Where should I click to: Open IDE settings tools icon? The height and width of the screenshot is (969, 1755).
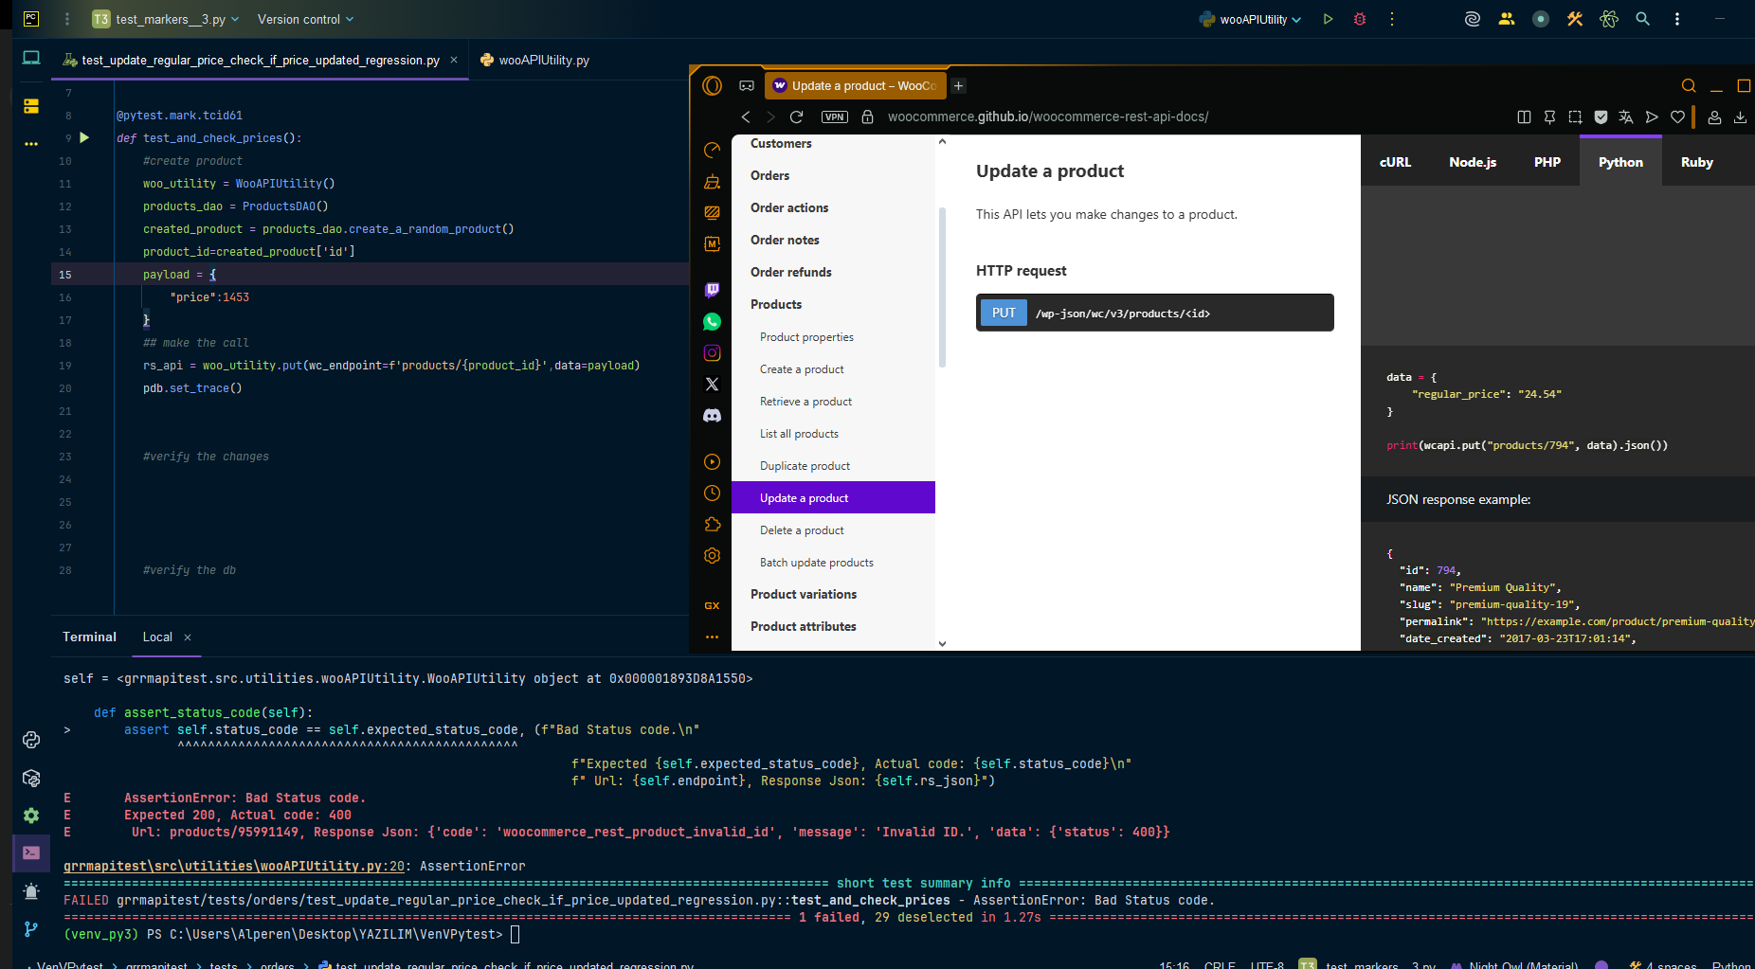[x=1574, y=19]
